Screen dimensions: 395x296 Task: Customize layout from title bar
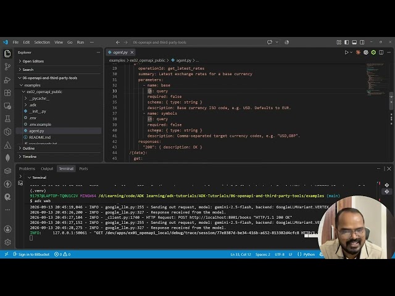point(339,43)
